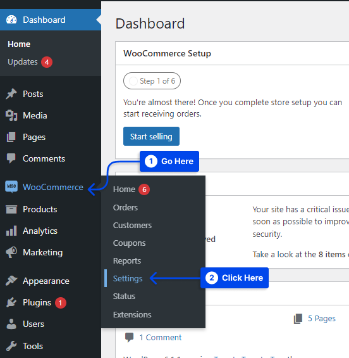This screenshot has height=358, width=349.
Task: Click the Posts pushpin icon
Action: coord(11,94)
